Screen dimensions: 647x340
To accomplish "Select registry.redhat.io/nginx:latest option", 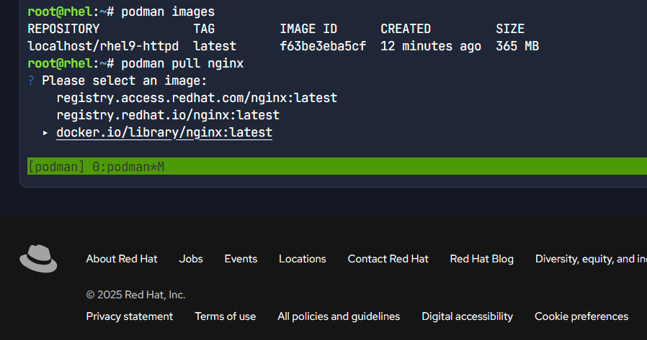I will pos(168,115).
